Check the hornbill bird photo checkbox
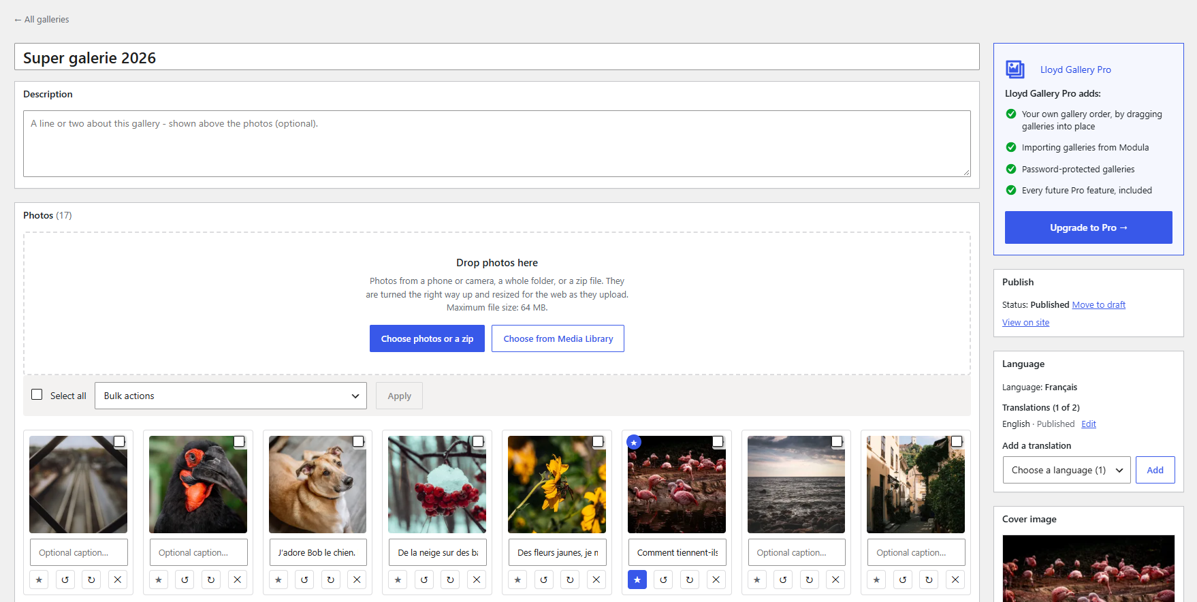The image size is (1197, 602). (239, 441)
